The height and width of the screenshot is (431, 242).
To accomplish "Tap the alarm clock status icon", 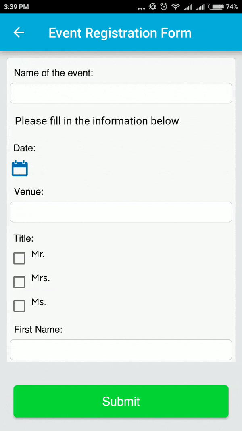I will (164, 7).
